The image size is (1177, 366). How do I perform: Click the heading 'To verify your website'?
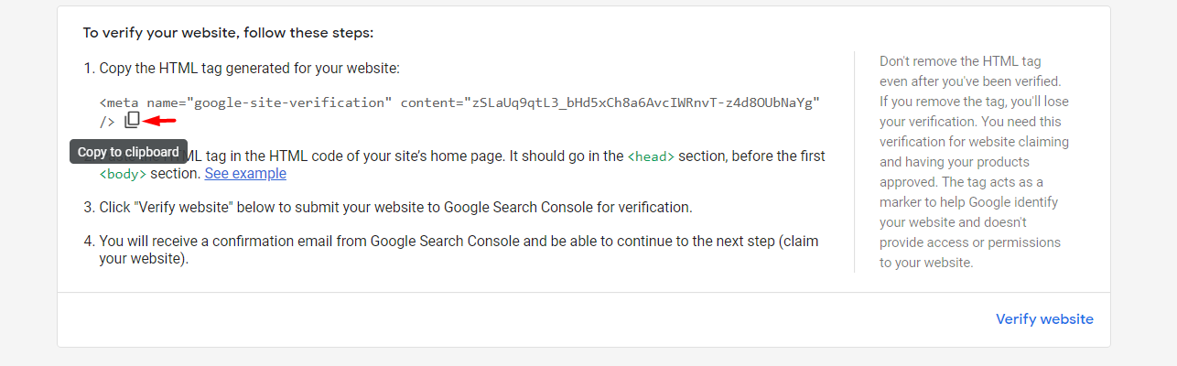point(228,33)
